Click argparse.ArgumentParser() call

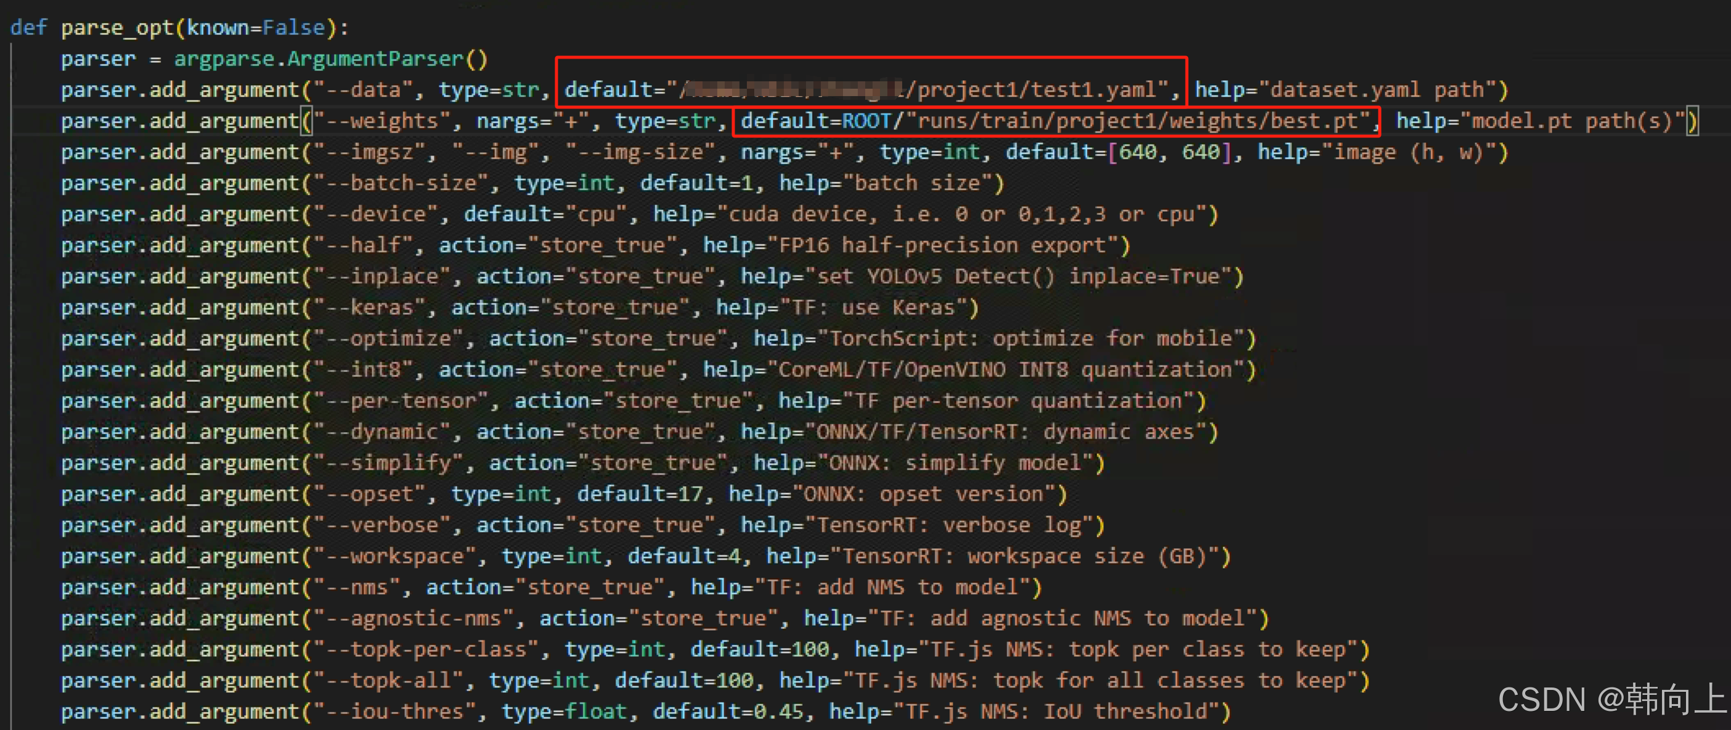point(331,59)
